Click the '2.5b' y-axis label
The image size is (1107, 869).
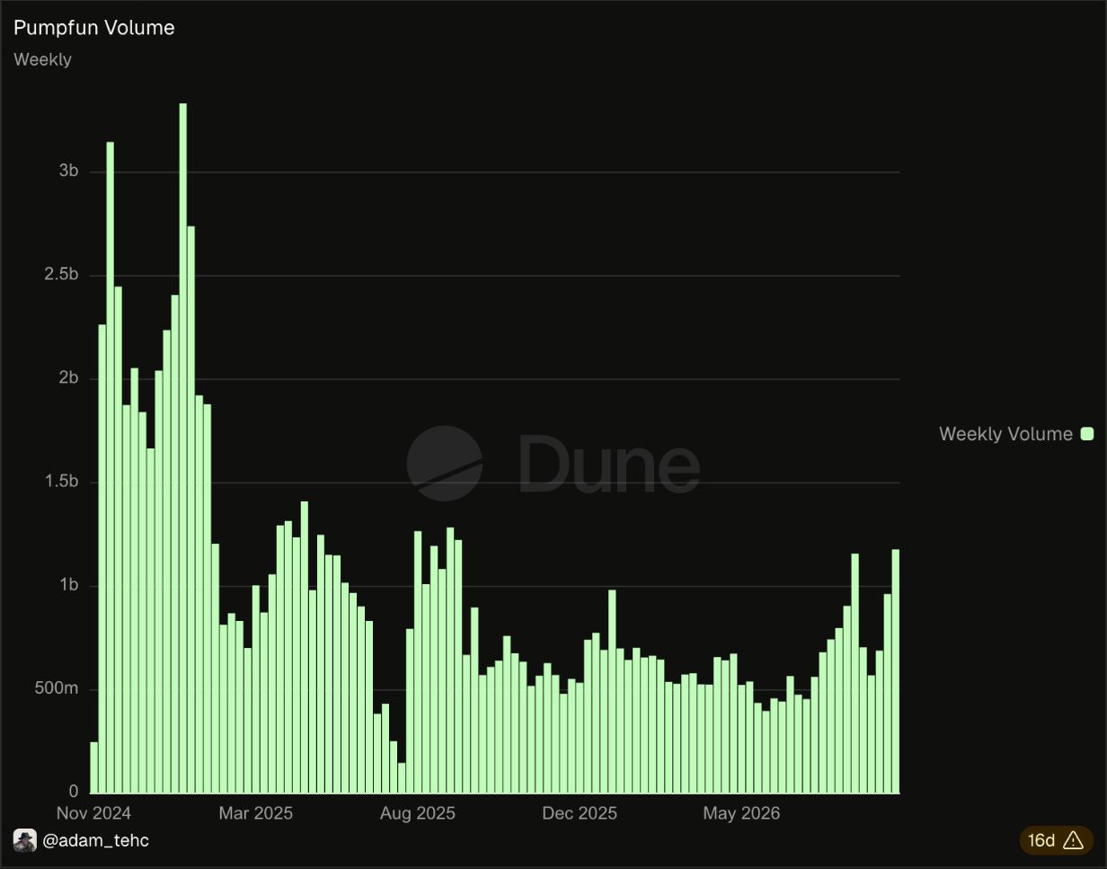[x=62, y=274]
